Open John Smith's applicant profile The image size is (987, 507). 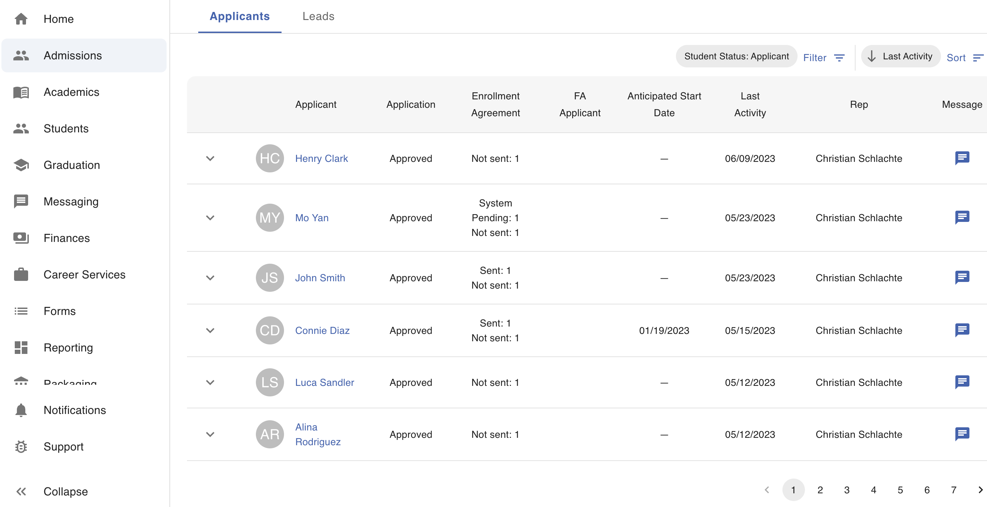coord(320,278)
